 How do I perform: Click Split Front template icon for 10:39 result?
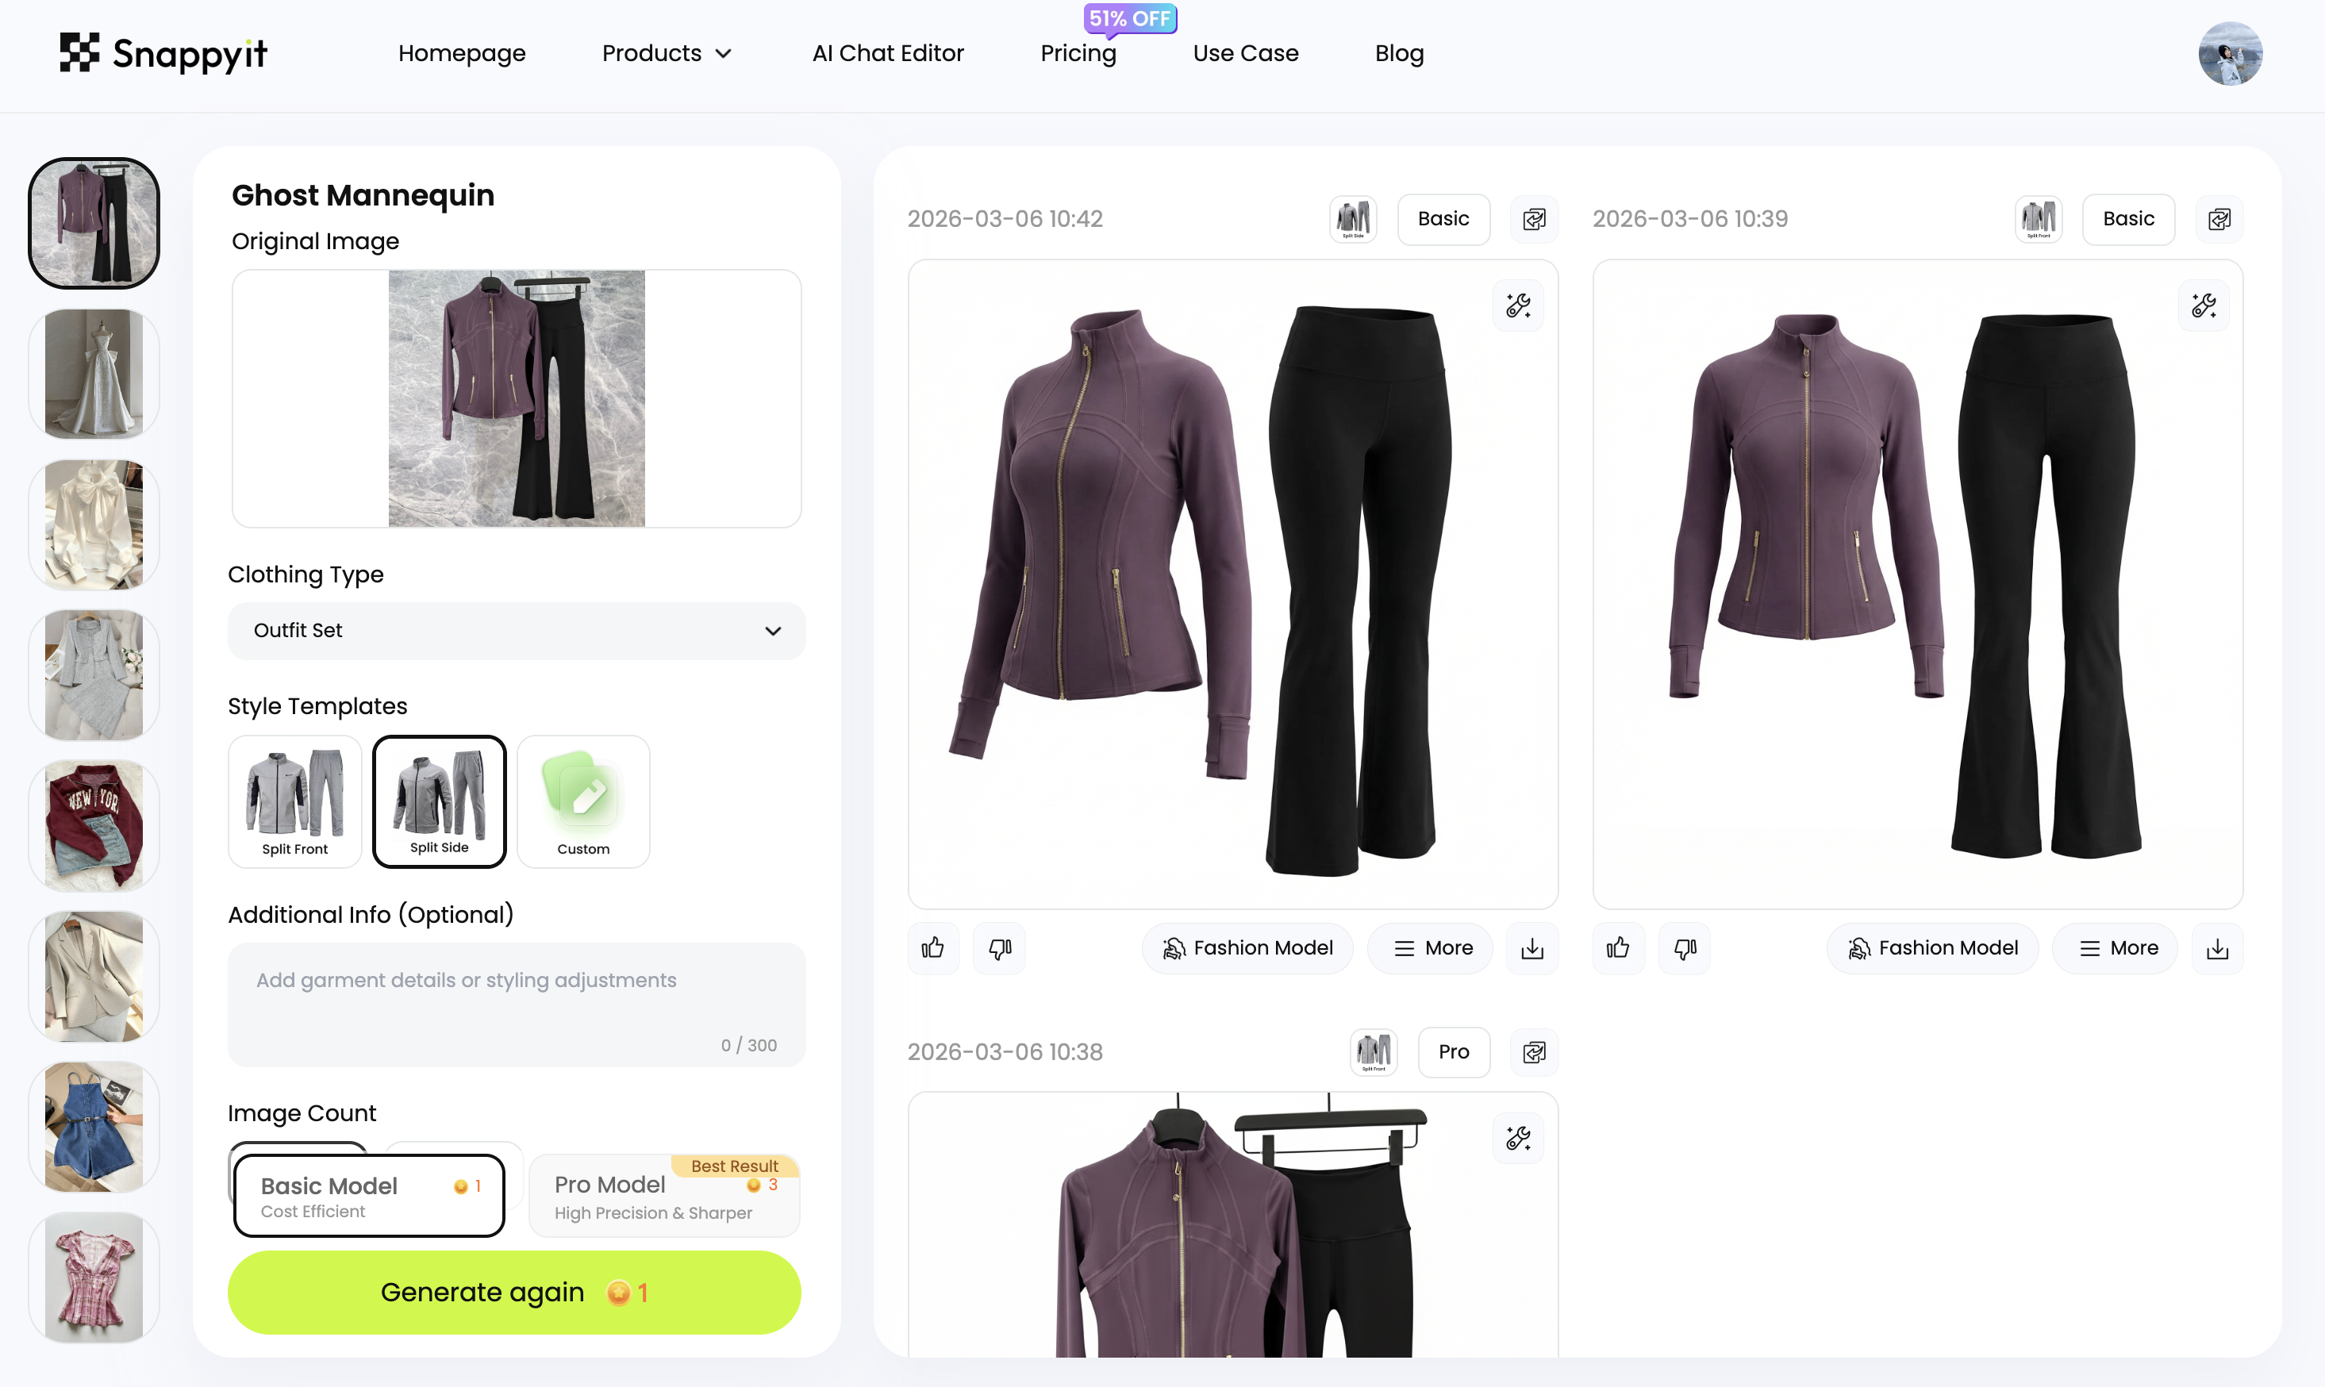[2039, 220]
